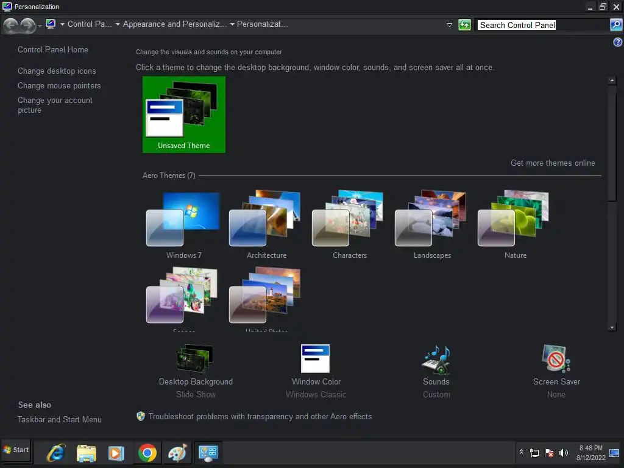Open Paint from the taskbar
This screenshot has width=624, height=468.
[177, 453]
